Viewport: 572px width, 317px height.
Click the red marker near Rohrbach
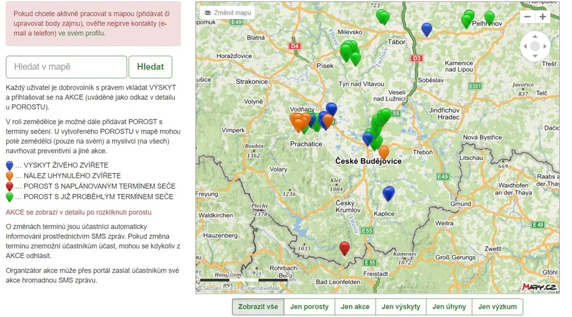345,248
